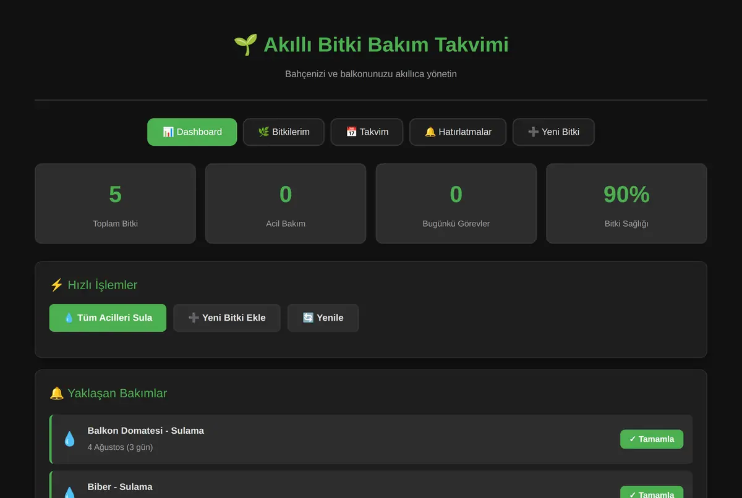Mark Balkon Domatesi watering as Tamamla
This screenshot has height=498, width=742.
click(652, 439)
